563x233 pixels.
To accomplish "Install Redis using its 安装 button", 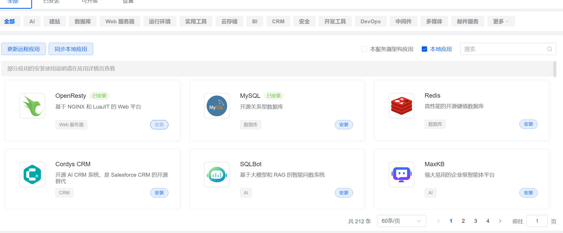I will [x=528, y=124].
